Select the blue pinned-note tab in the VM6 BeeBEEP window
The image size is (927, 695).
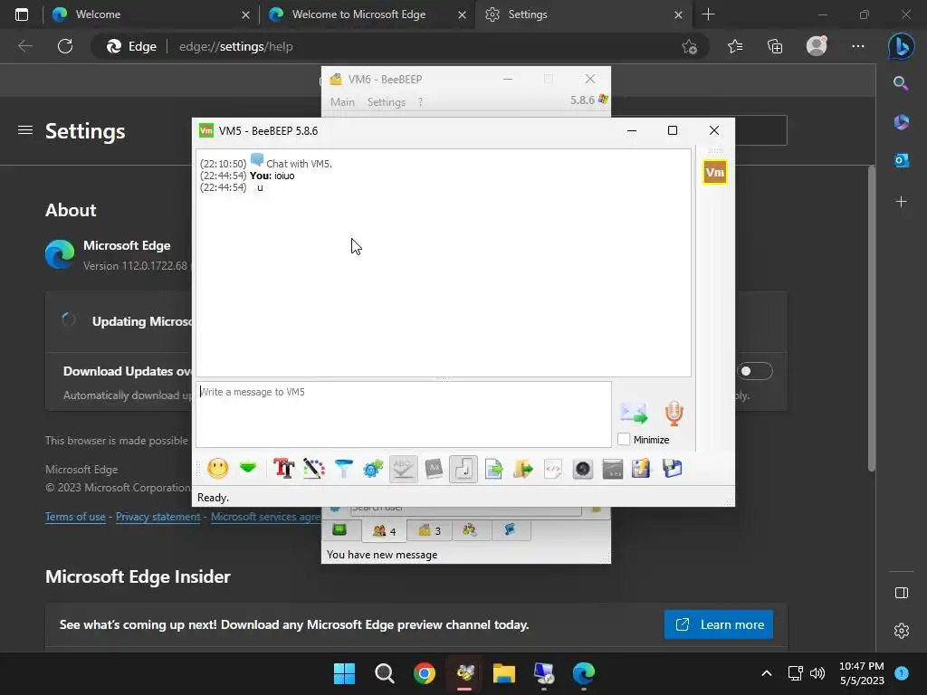click(511, 529)
